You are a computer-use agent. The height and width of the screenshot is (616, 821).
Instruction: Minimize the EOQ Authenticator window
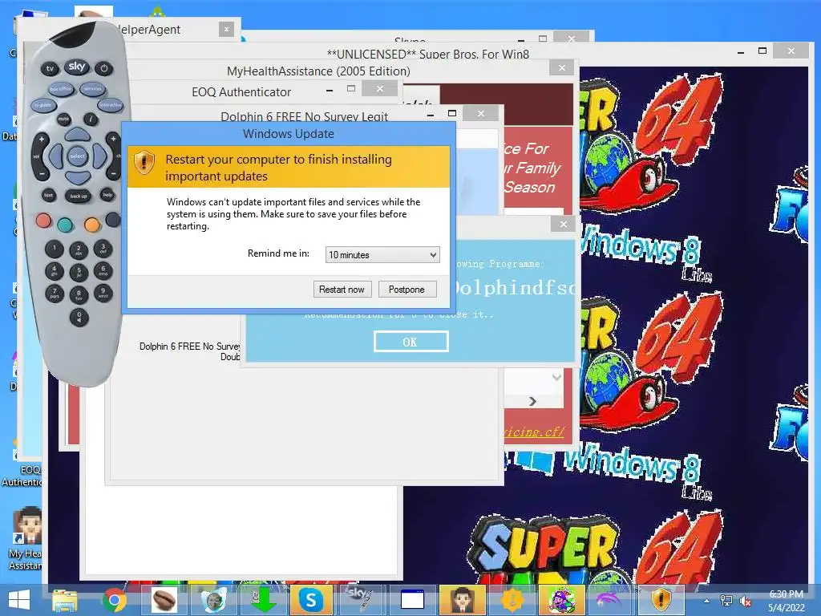click(x=330, y=91)
